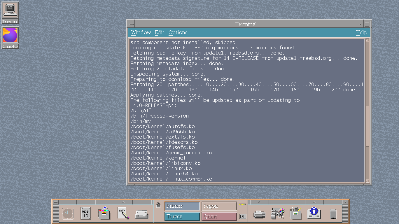This screenshot has width=399, height=224.
Task: Open the Window menu in Terminal
Action: (x=141, y=32)
